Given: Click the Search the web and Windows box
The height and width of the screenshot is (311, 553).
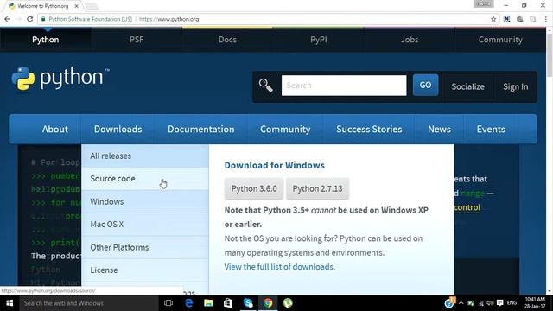Looking at the screenshot, I should [89, 303].
